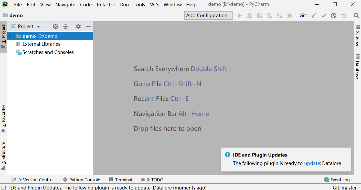Screen dimensions: 361x190
Task: Open the Code menu
Action: (x=86, y=5)
